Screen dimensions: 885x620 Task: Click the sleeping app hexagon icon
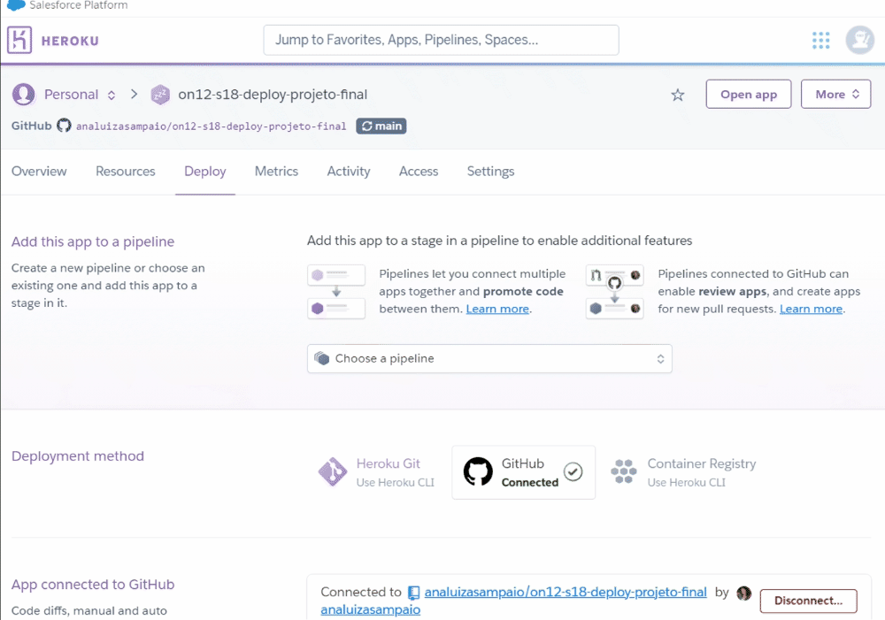[160, 95]
